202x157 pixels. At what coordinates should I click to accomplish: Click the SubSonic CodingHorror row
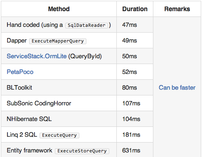coord(77,103)
